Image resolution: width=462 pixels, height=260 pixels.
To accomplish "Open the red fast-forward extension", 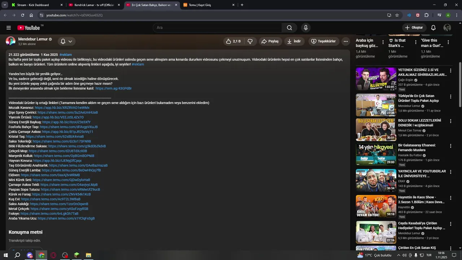I will coord(418,15).
